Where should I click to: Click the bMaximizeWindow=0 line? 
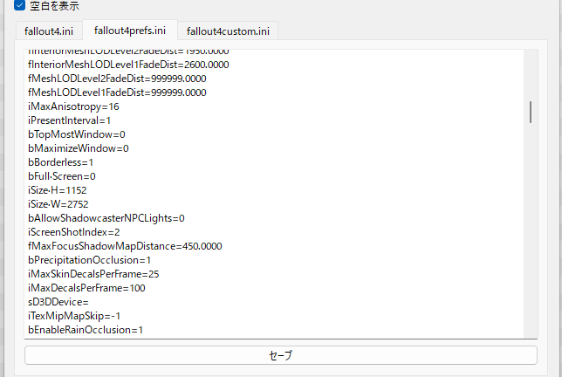coord(79,148)
